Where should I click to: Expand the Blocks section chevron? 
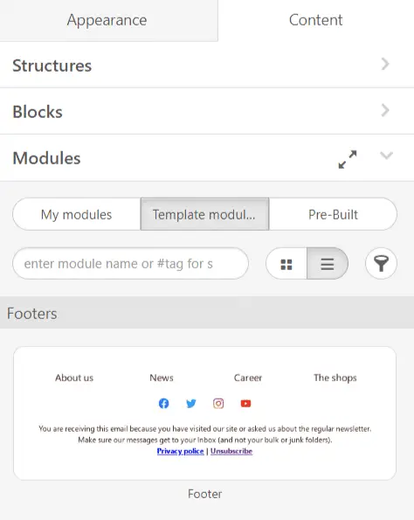385,110
